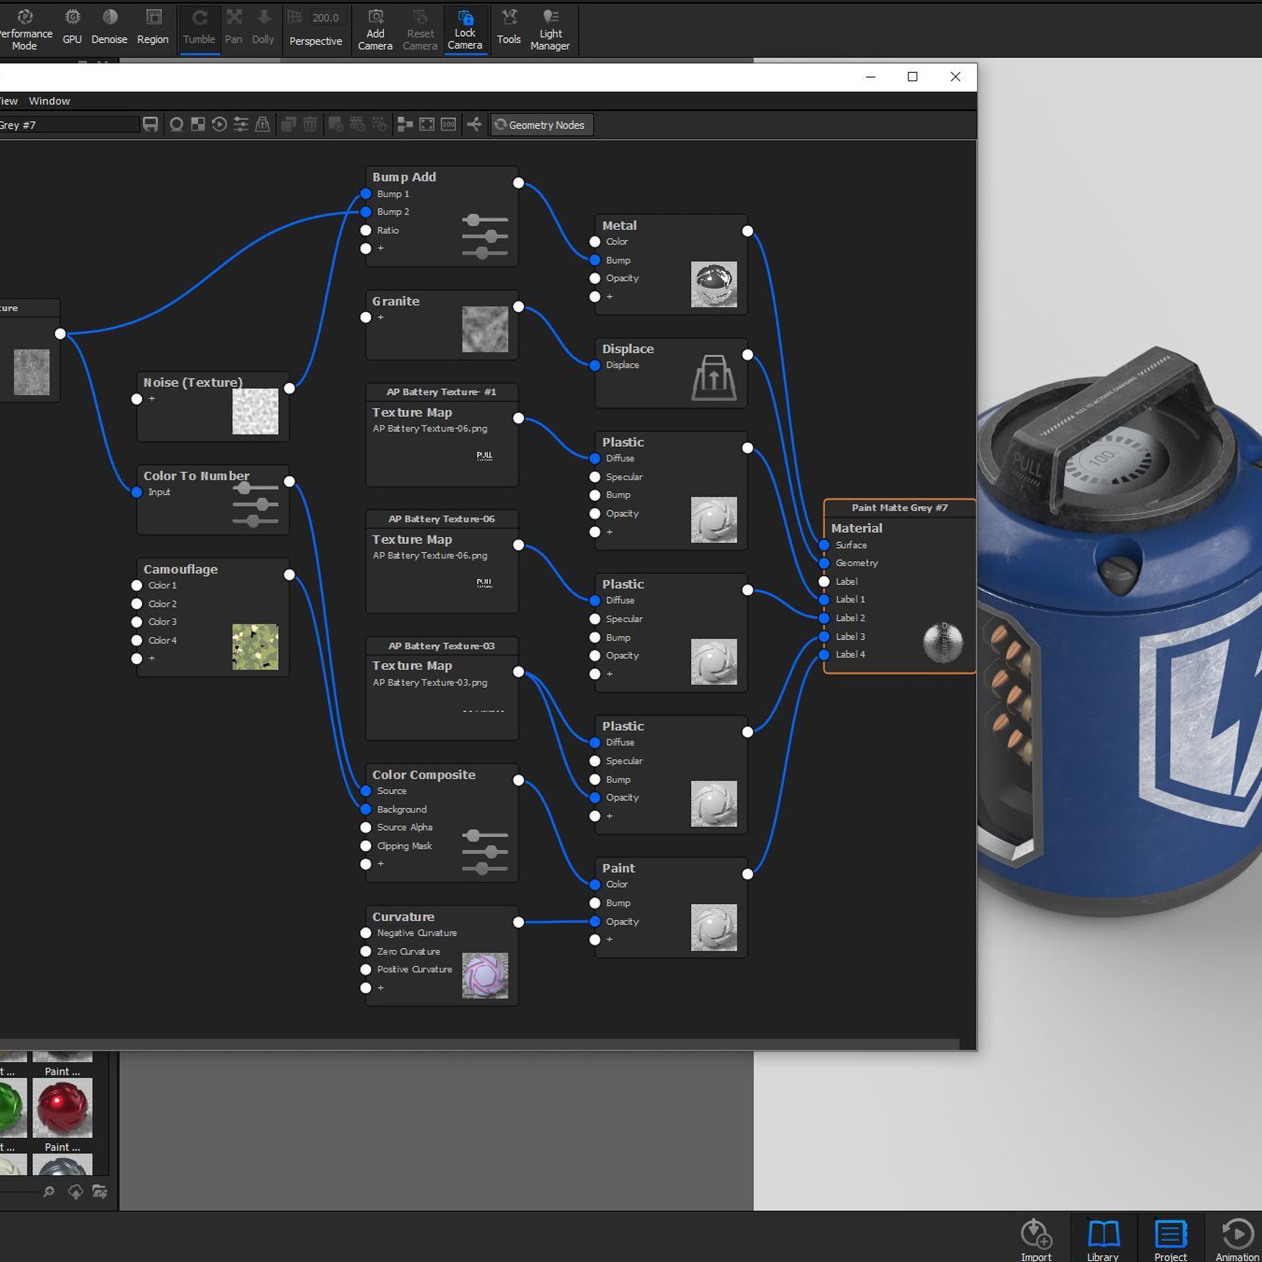
Task: Click the Granite node plus port
Action: 366,317
